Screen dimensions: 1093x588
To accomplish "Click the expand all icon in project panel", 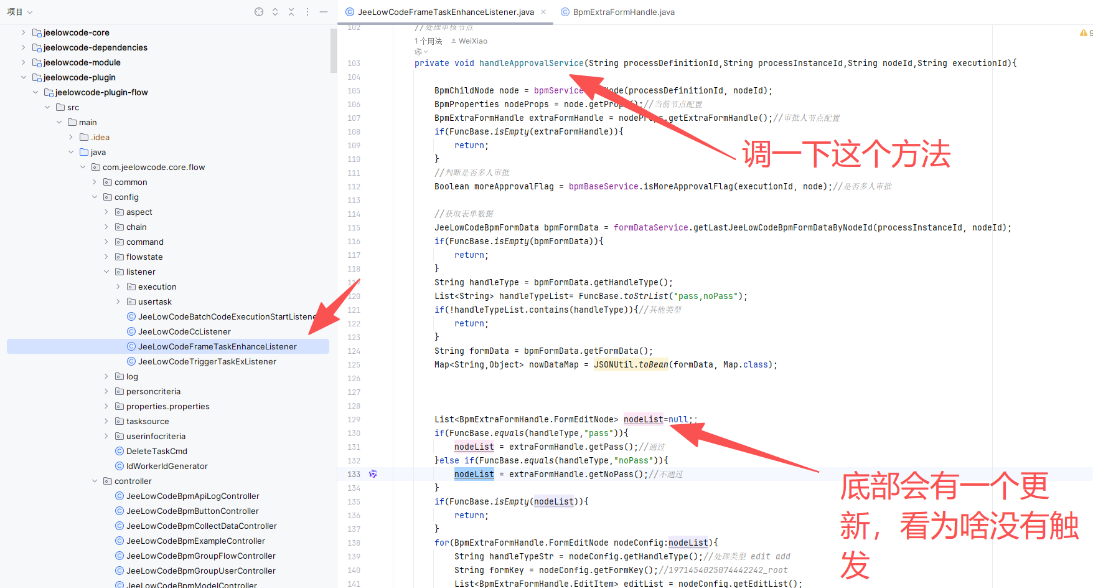I will (275, 12).
